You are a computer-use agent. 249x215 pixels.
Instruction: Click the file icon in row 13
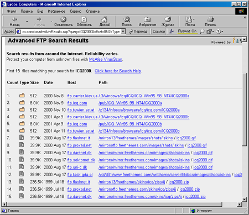pyautogui.click(x=22, y=181)
